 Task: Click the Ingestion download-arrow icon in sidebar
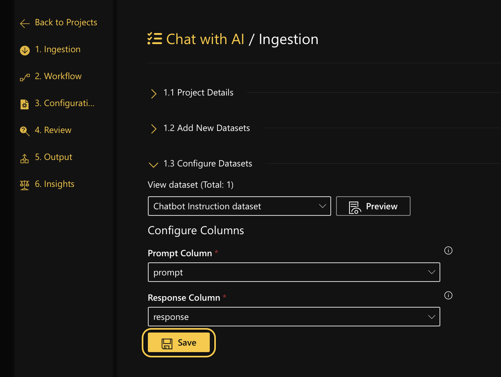pos(25,51)
